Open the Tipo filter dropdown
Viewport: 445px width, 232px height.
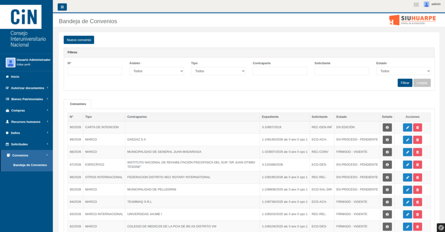click(218, 71)
